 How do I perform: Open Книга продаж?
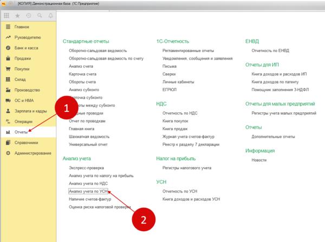pos(175,129)
